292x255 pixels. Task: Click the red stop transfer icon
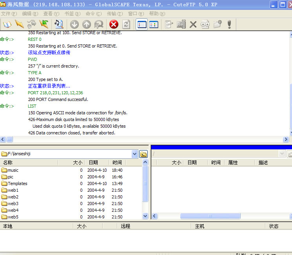[114, 24]
